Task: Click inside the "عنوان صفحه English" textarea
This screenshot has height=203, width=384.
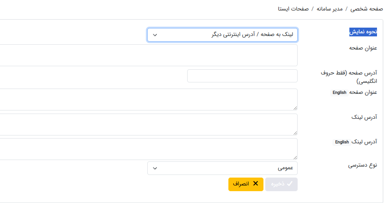Action: click(149, 100)
